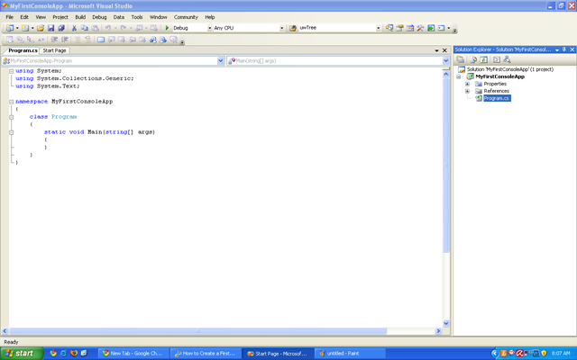Switch to How to Create a First taskbar button
Screen dimensions: 577x360
tap(206, 354)
